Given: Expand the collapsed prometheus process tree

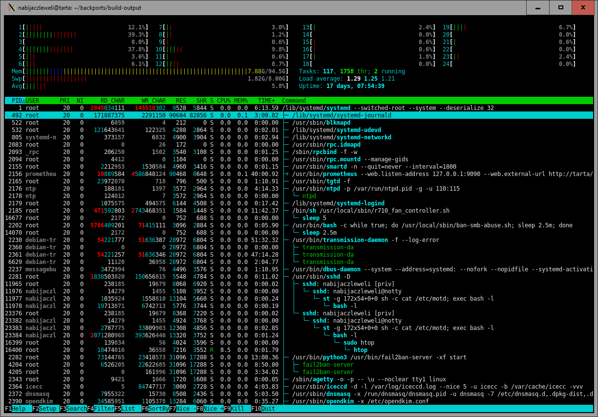Looking at the screenshot, I should click(x=287, y=174).
